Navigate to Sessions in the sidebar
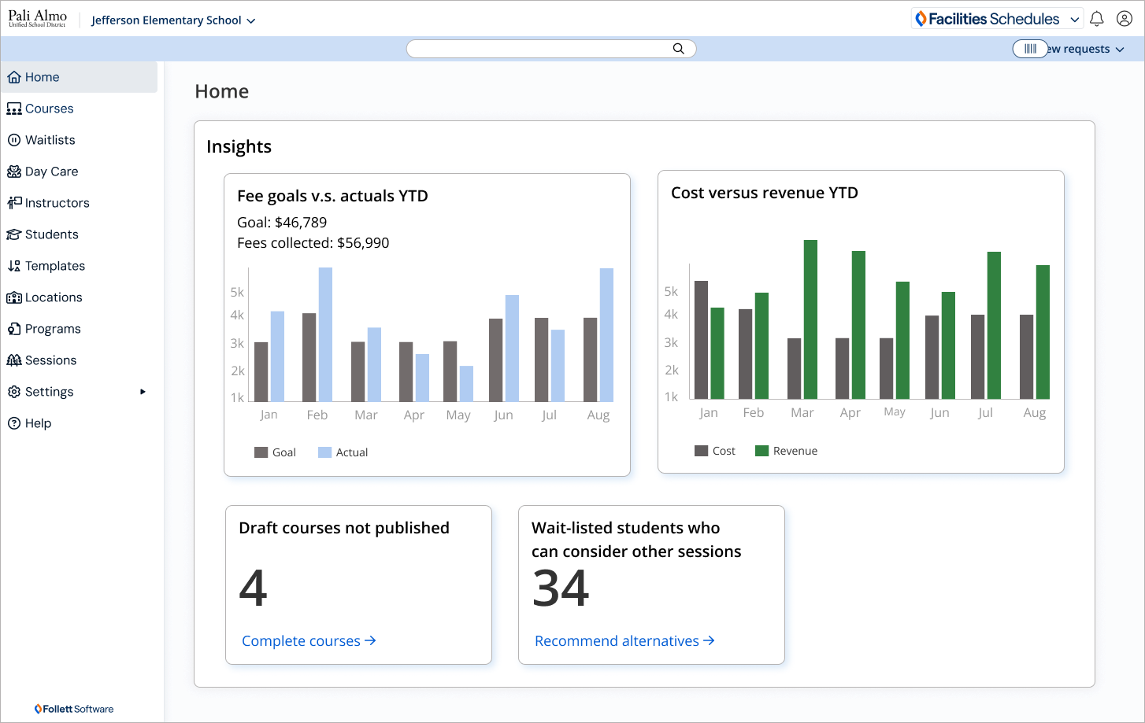1145x723 pixels. point(50,360)
